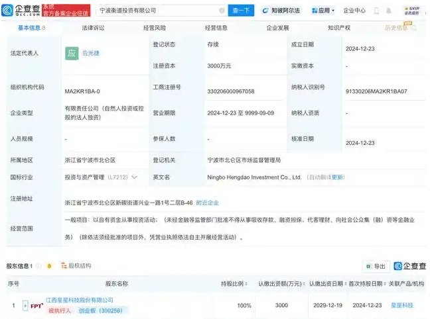This screenshot has width=430, height=319.
Task: Switch to the 法律诉讼 tab
Action: pos(94,28)
